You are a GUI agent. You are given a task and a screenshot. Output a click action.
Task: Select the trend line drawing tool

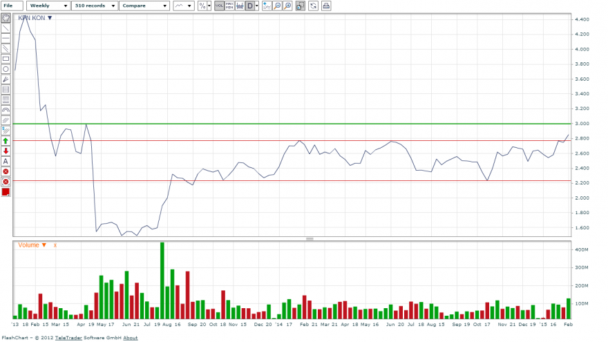[x=6, y=28]
